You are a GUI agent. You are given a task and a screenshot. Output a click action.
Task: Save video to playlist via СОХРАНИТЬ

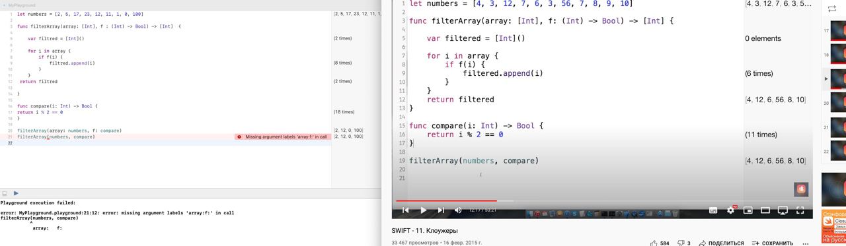(772, 243)
